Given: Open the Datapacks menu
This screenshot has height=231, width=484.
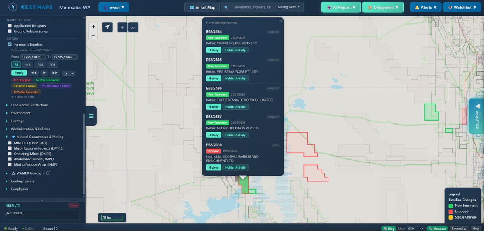Looking at the screenshot, I should [383, 7].
